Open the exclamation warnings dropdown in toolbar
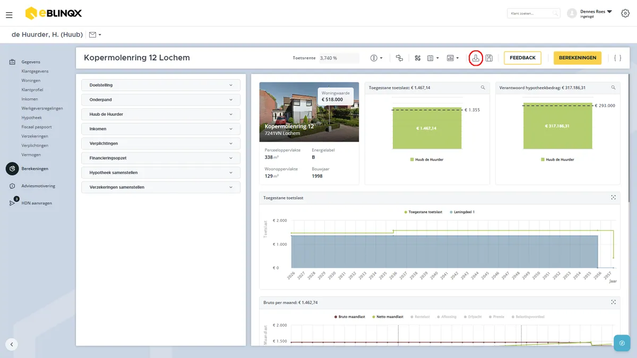 (x=376, y=58)
